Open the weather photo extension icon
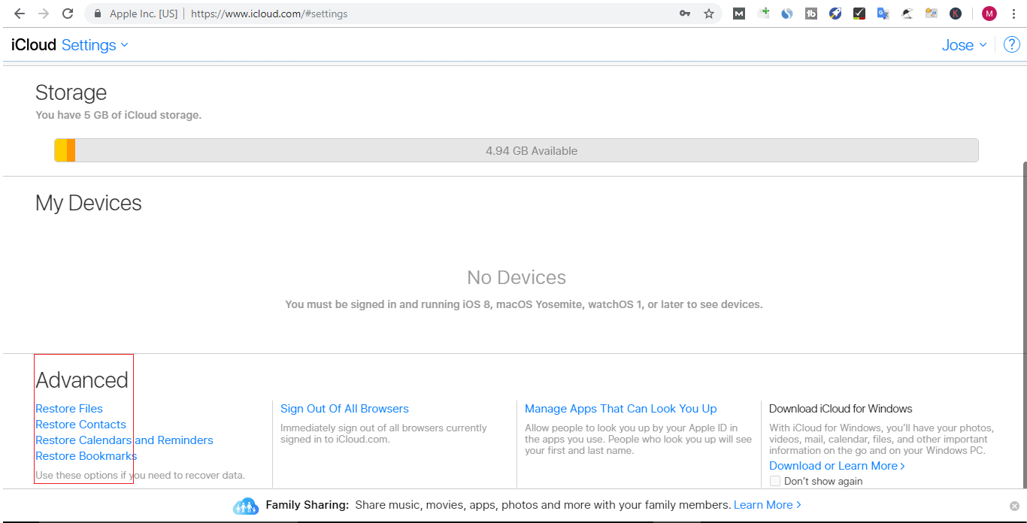Image resolution: width=1027 pixels, height=523 pixels. [x=932, y=14]
